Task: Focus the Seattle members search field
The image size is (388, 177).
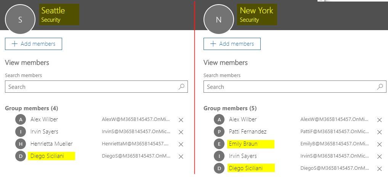Action: 91,87
